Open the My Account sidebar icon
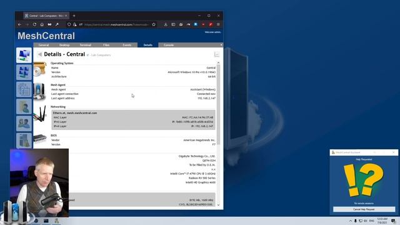400x225 pixels. tap(24, 72)
